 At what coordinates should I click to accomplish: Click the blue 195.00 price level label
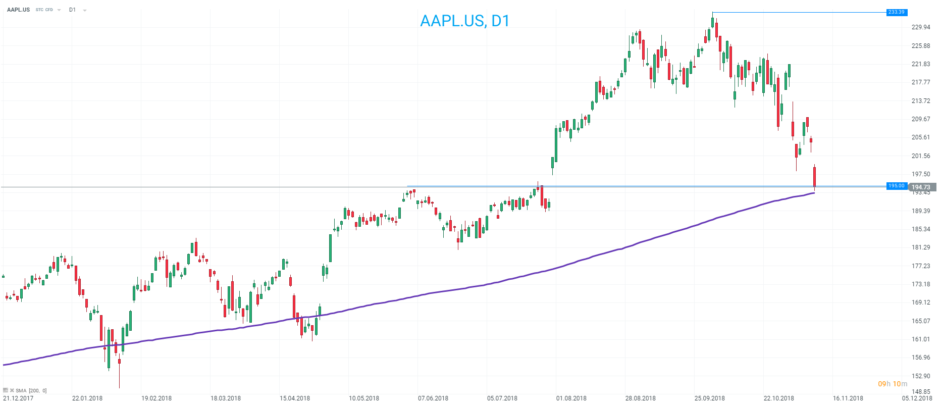tap(896, 186)
